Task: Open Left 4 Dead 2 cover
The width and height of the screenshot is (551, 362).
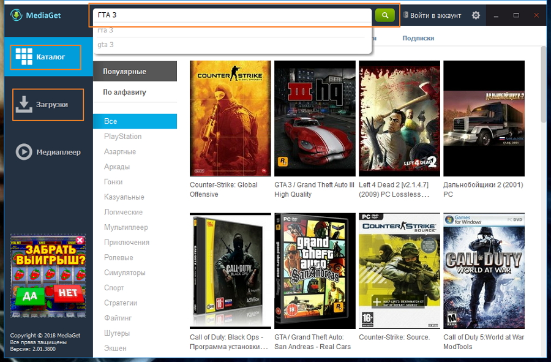Action: point(399,118)
